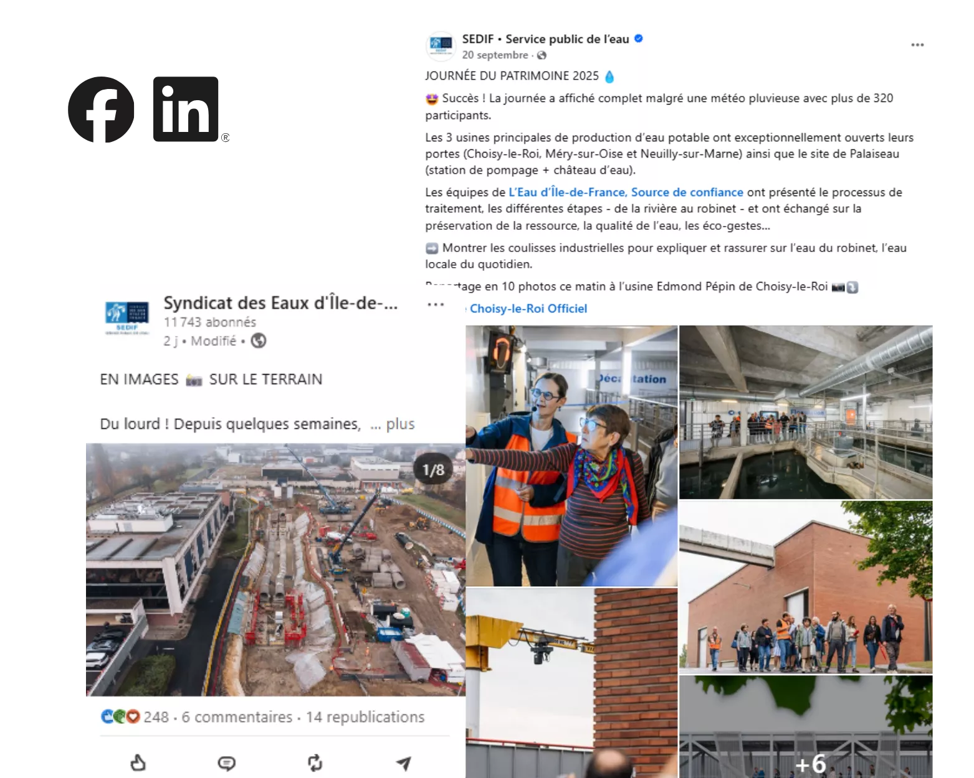Image resolution: width=974 pixels, height=778 pixels.
Task: Open the 6 commentaires link
Action: 237,717
